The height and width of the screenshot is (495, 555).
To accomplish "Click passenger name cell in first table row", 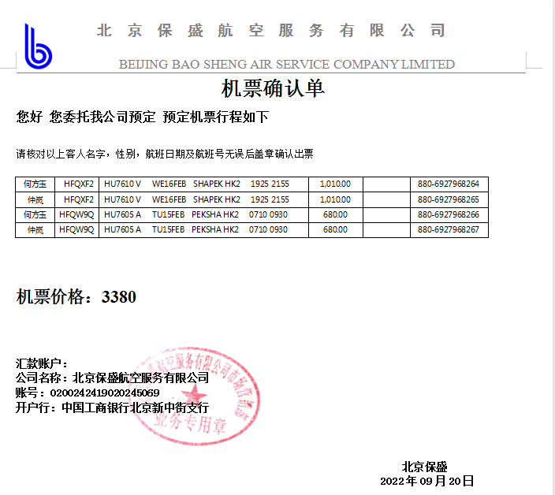I will [x=35, y=184].
